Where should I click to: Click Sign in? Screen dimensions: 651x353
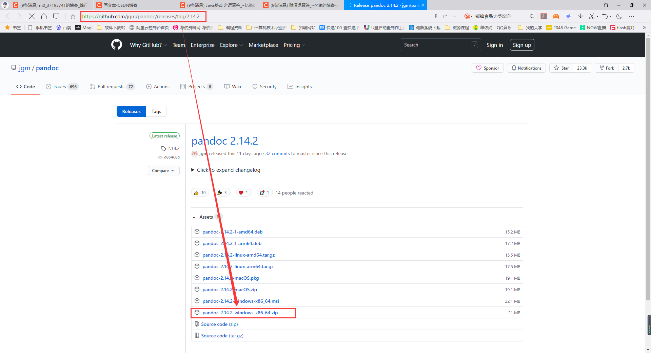(x=495, y=45)
